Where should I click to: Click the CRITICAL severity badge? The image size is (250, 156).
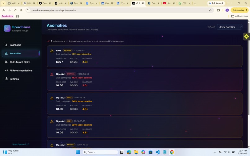click(x=71, y=74)
